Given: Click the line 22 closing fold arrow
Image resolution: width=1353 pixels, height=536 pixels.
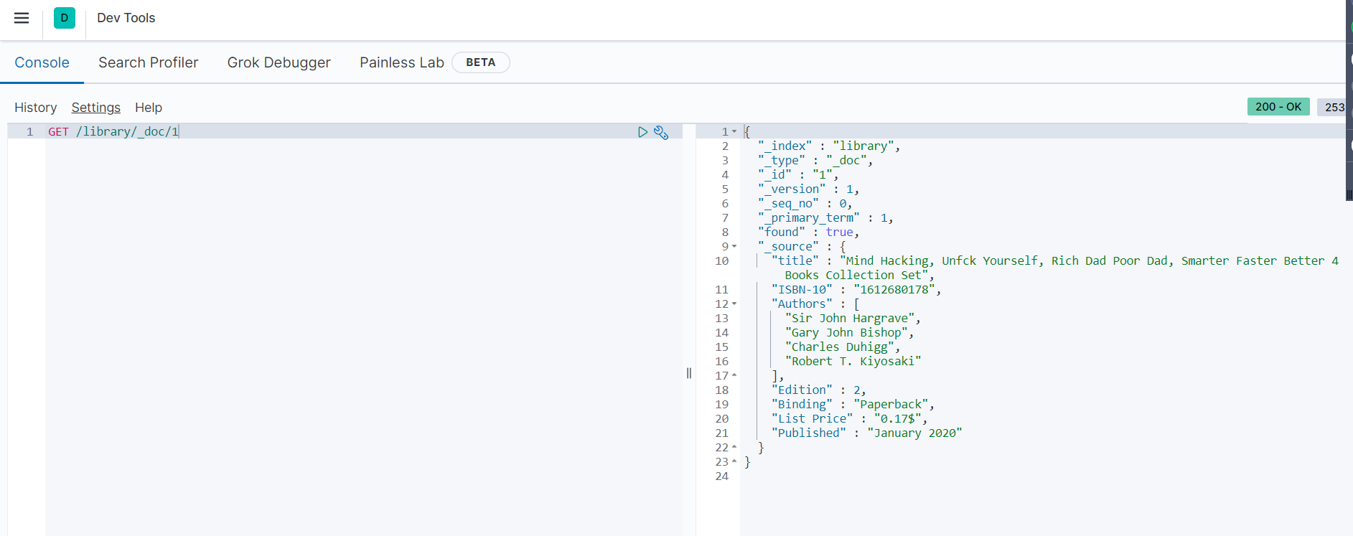Looking at the screenshot, I should pos(734,447).
